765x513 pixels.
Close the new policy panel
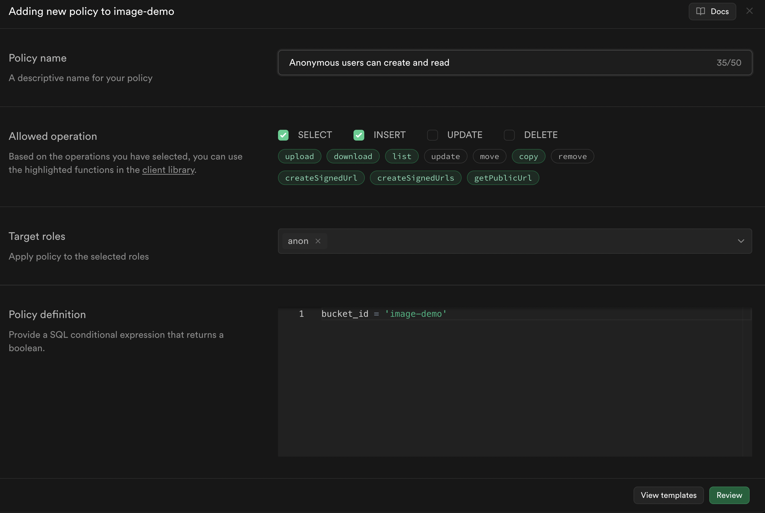pyautogui.click(x=749, y=11)
